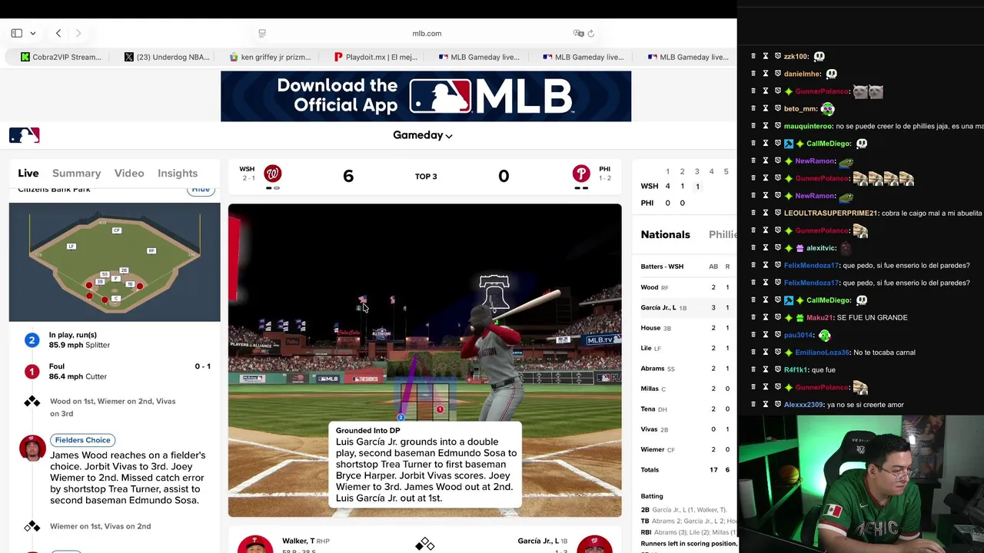Click blue pitch 2 marker below strike zone
This screenshot has height=553, width=984.
[x=401, y=417]
